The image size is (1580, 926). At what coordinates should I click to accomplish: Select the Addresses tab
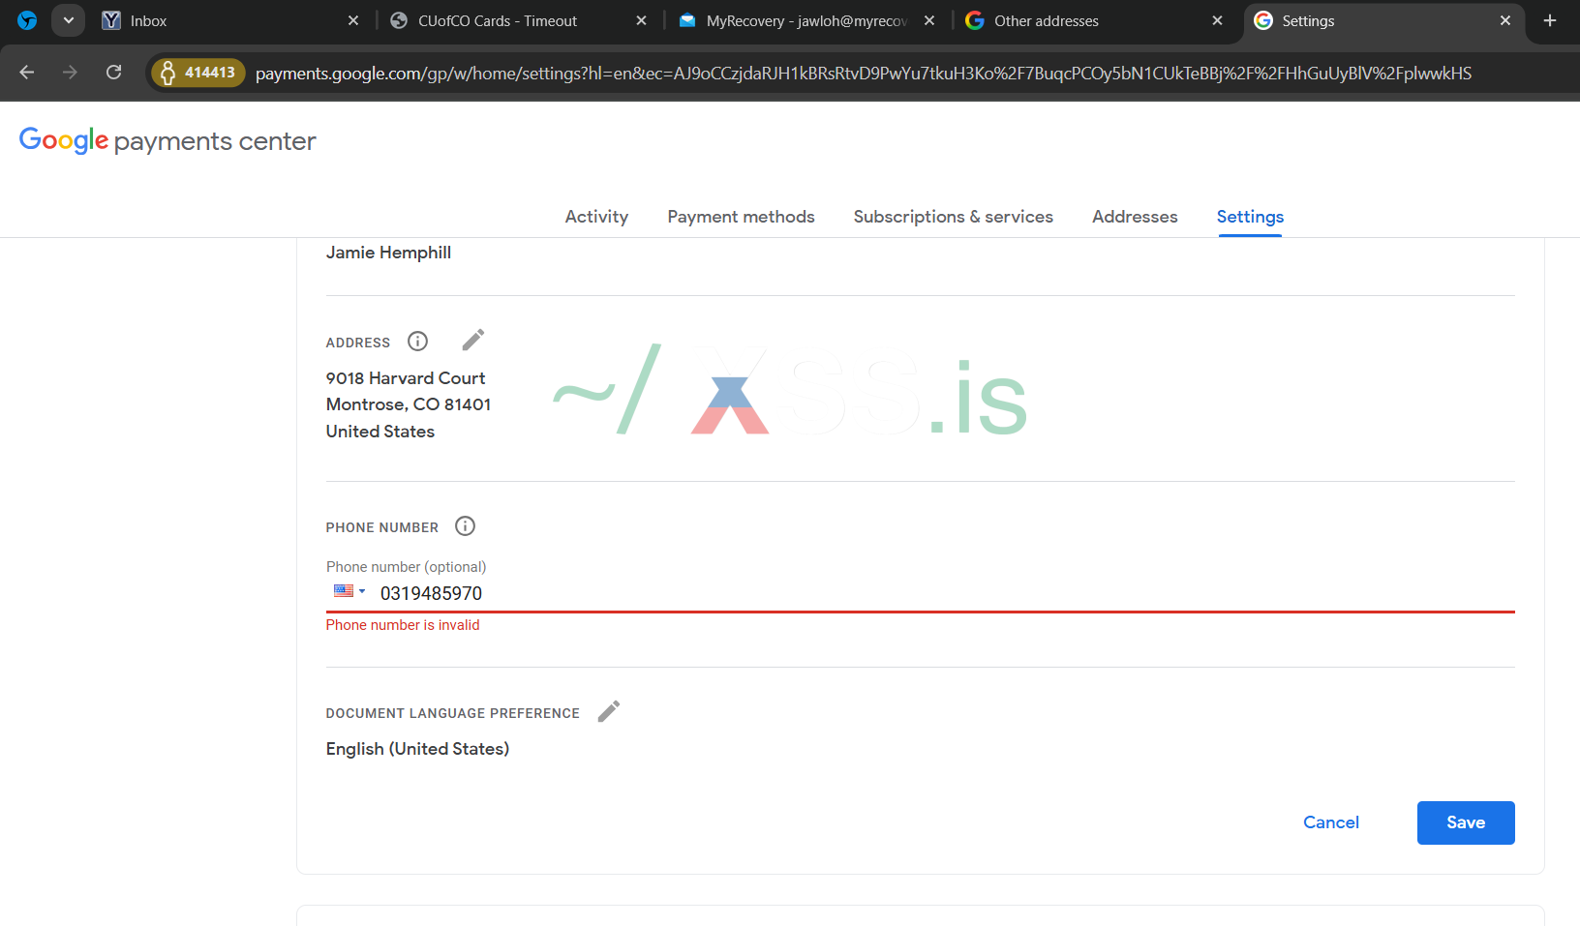pyautogui.click(x=1135, y=217)
